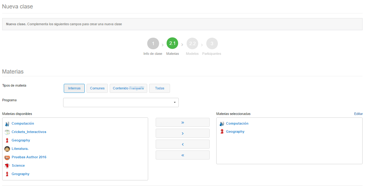366x186 pixels.
Task: Select the Internas subject type filter
Action: point(74,88)
